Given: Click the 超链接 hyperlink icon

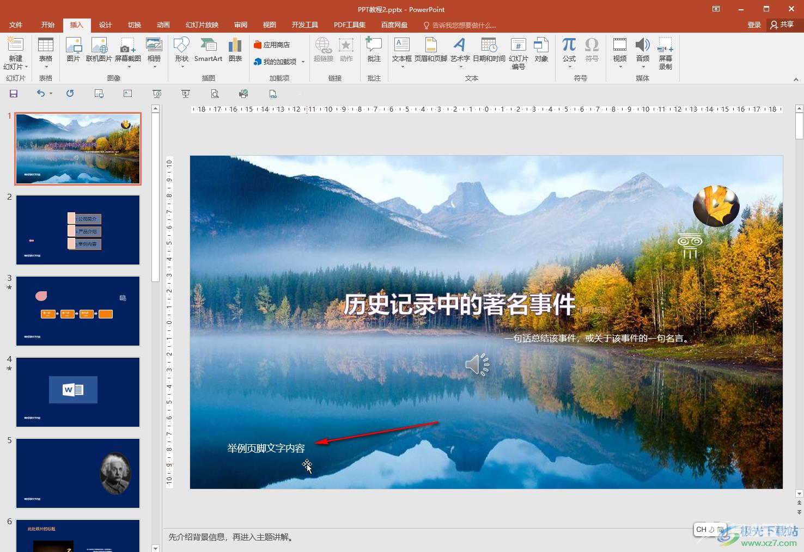Looking at the screenshot, I should [324, 50].
